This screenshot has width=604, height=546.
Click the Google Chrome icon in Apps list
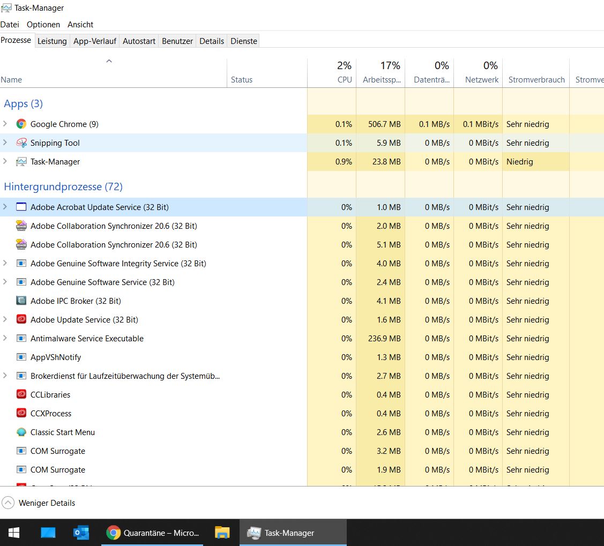20,124
